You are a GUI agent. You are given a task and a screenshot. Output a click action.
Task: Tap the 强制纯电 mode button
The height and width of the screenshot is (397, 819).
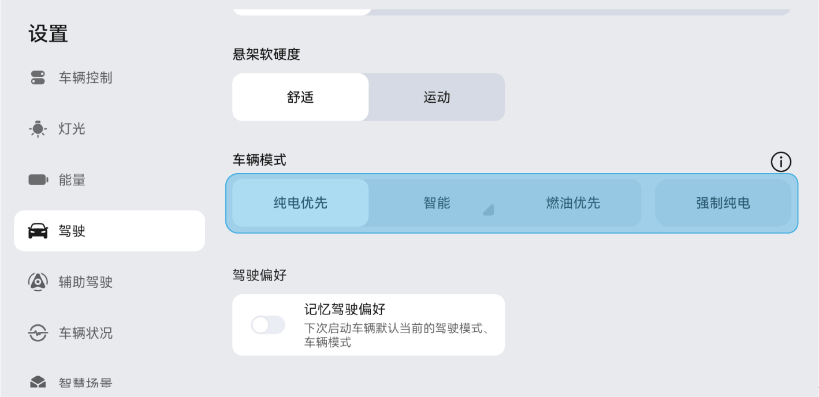723,203
